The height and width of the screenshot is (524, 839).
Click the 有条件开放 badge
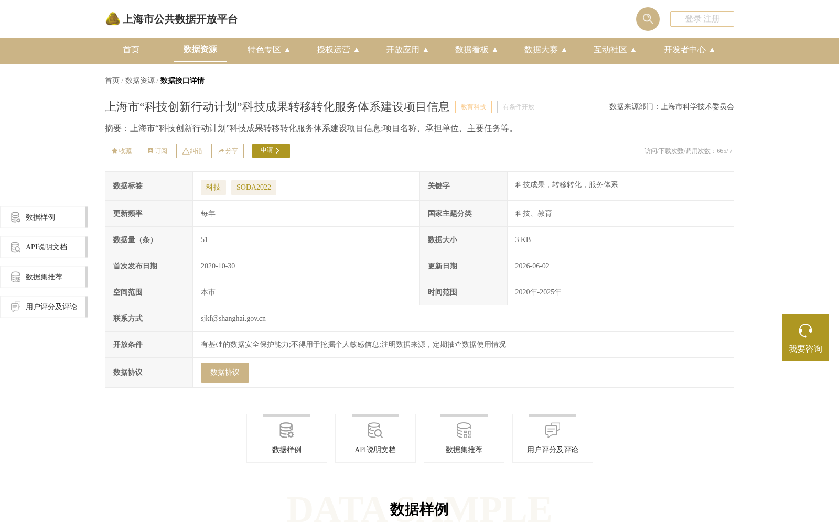click(x=519, y=107)
